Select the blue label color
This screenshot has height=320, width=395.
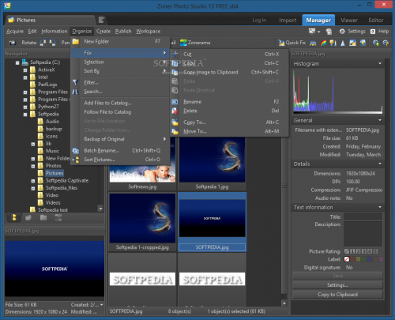[370, 259]
